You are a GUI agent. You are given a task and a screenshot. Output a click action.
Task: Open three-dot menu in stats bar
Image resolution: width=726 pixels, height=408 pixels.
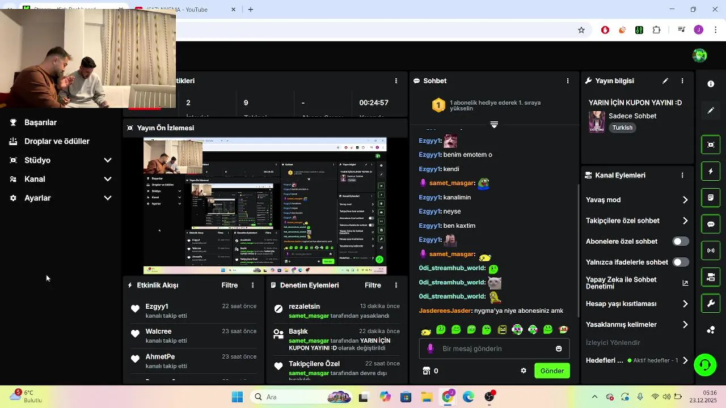pos(396,81)
